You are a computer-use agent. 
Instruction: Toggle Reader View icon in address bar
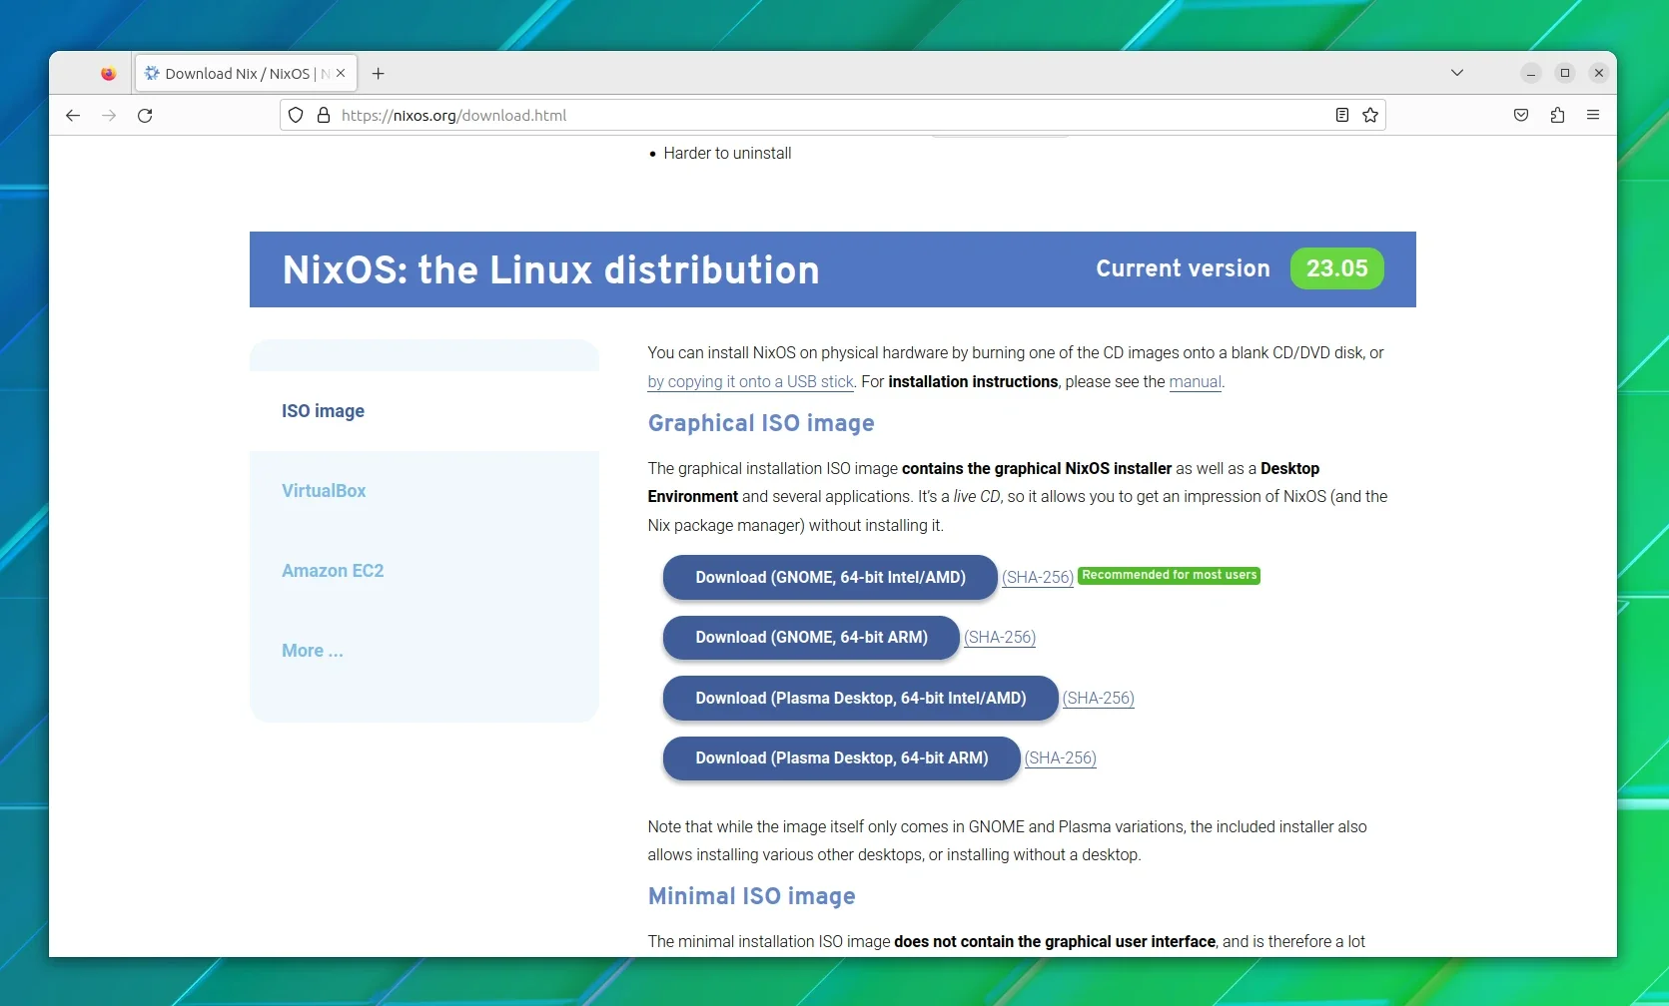coord(1342,116)
